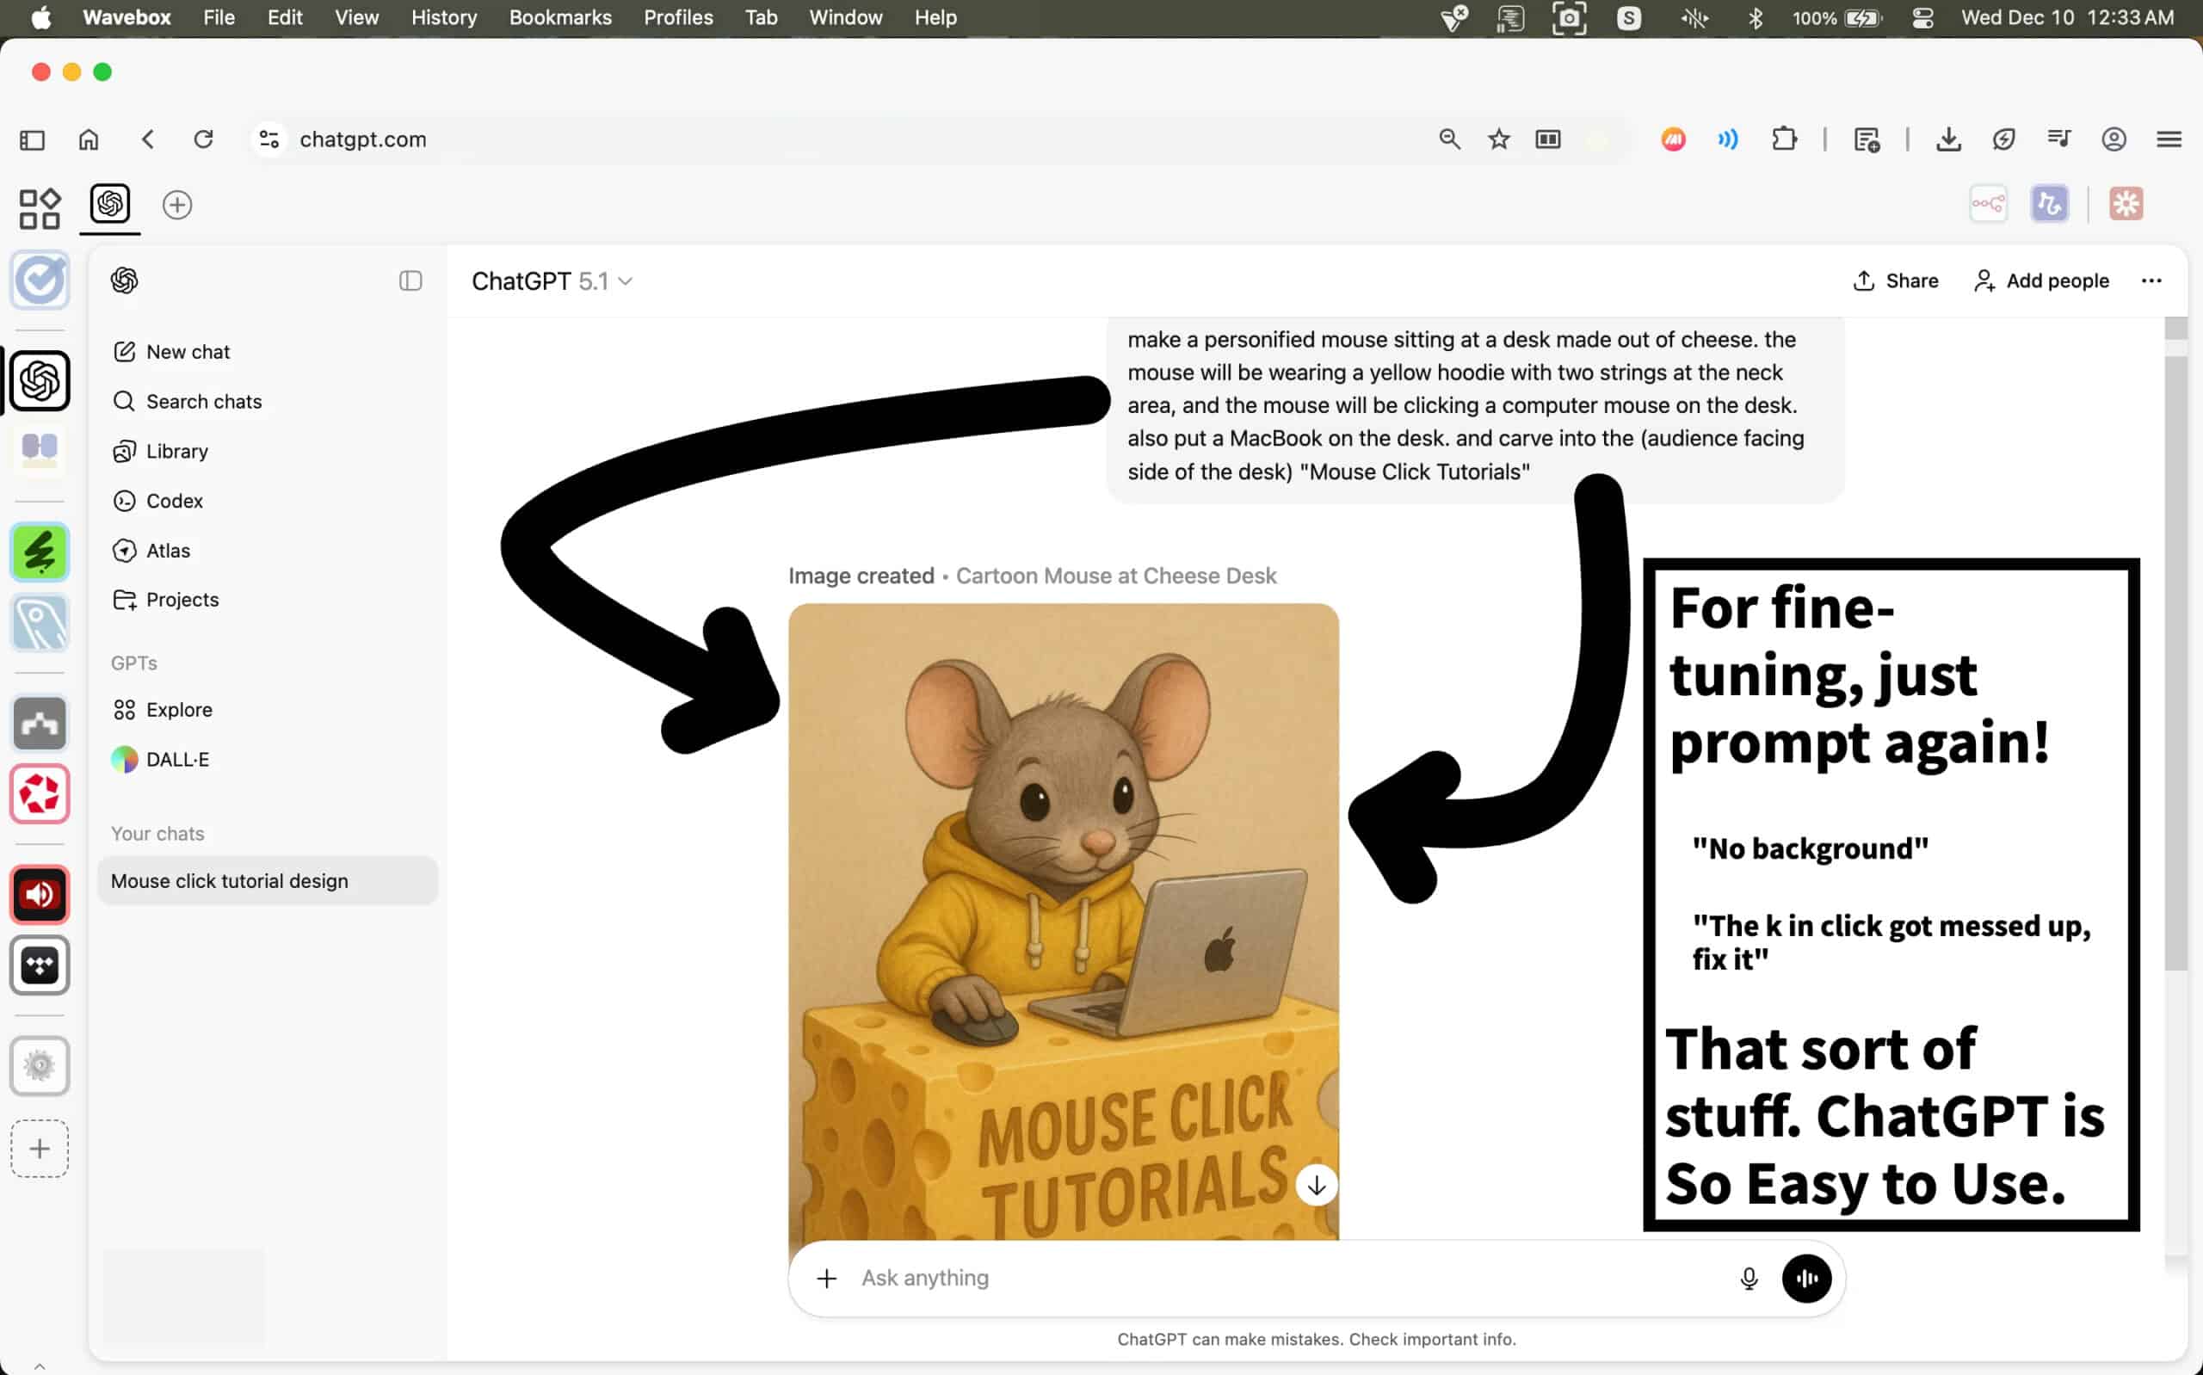
Task: Click the voice mode button in prompt bar
Action: coord(1805,1278)
